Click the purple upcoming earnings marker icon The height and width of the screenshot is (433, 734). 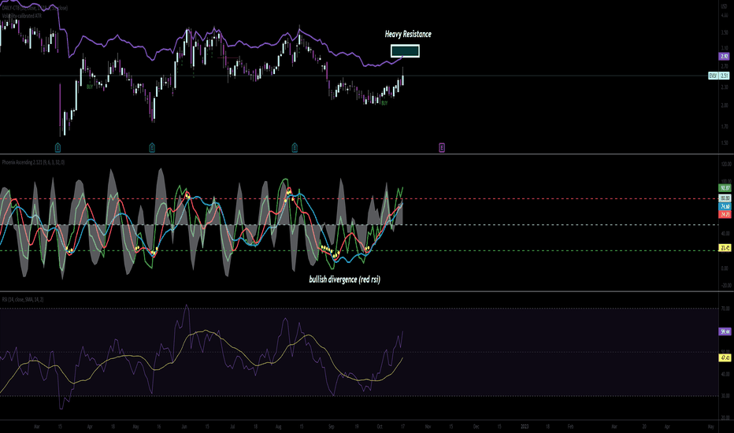[x=442, y=148]
